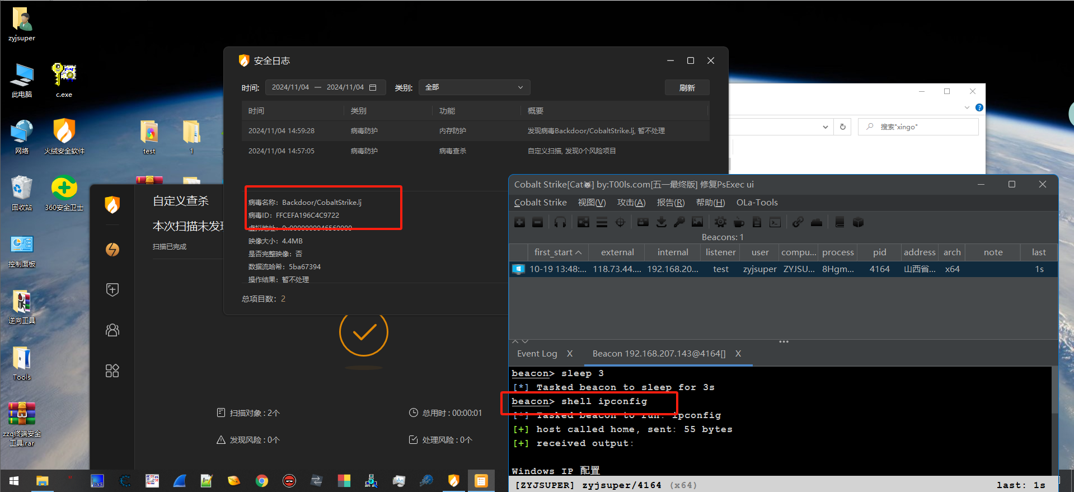The image size is (1074, 492).
Task: Open the 视图(V) menu
Action: (592, 203)
